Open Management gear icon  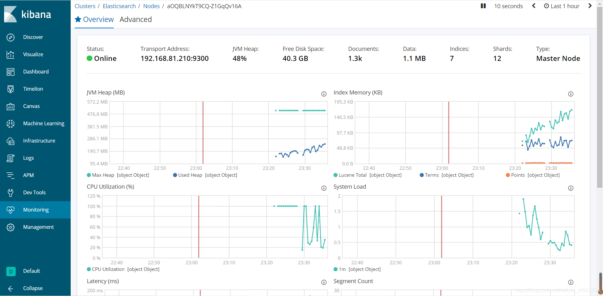click(10, 227)
